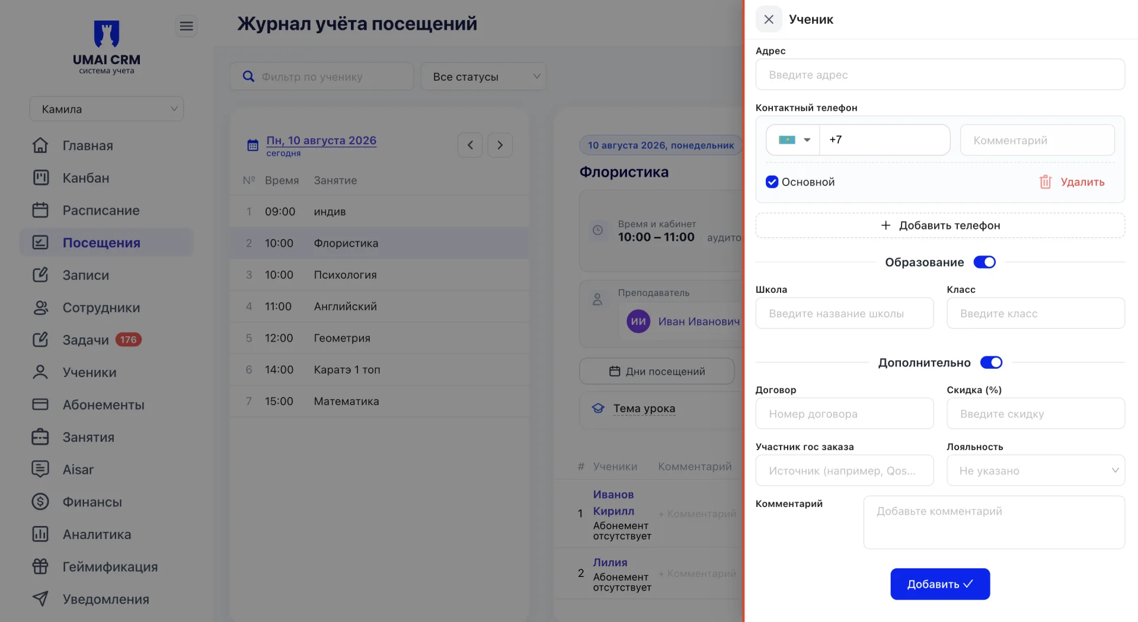Uncheck the Основной phone checkbox
The height and width of the screenshot is (622, 1138).
772,182
